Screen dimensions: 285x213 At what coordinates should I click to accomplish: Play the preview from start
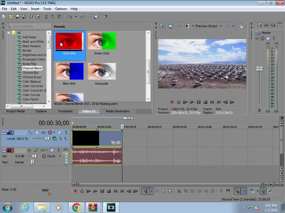(185, 102)
